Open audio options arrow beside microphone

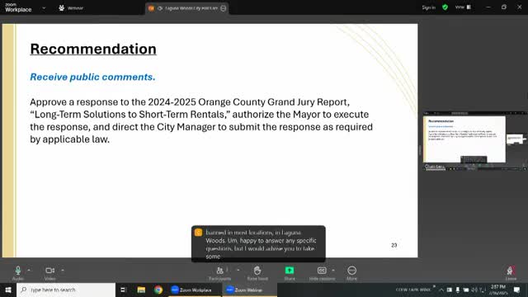29,270
